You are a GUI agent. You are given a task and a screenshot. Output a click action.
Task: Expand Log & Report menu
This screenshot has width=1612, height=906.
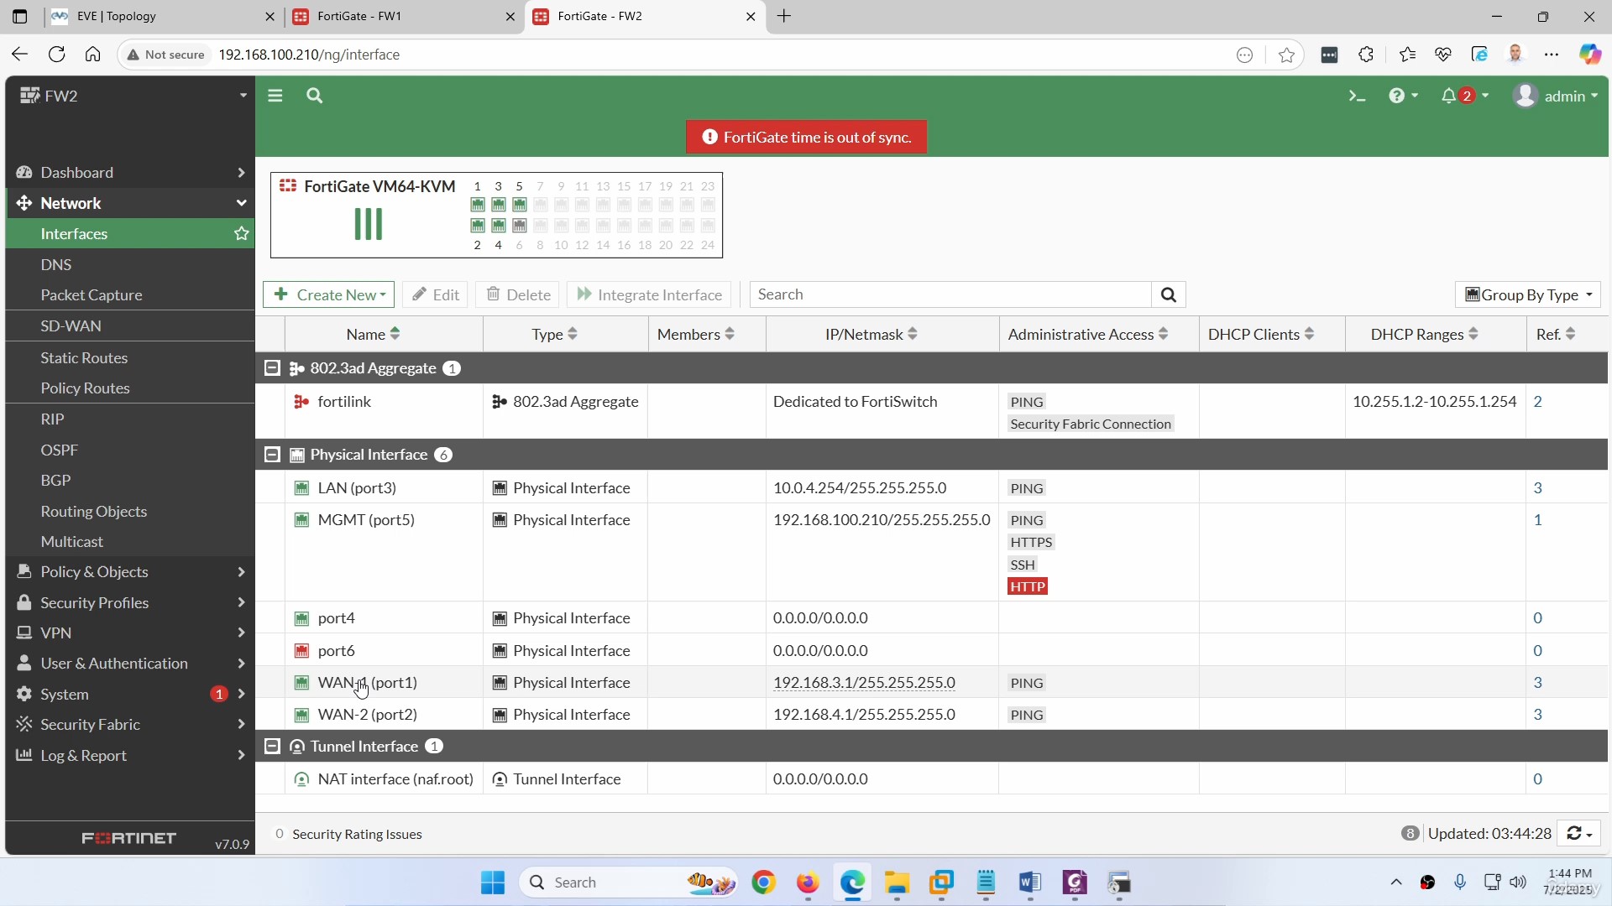tap(130, 755)
